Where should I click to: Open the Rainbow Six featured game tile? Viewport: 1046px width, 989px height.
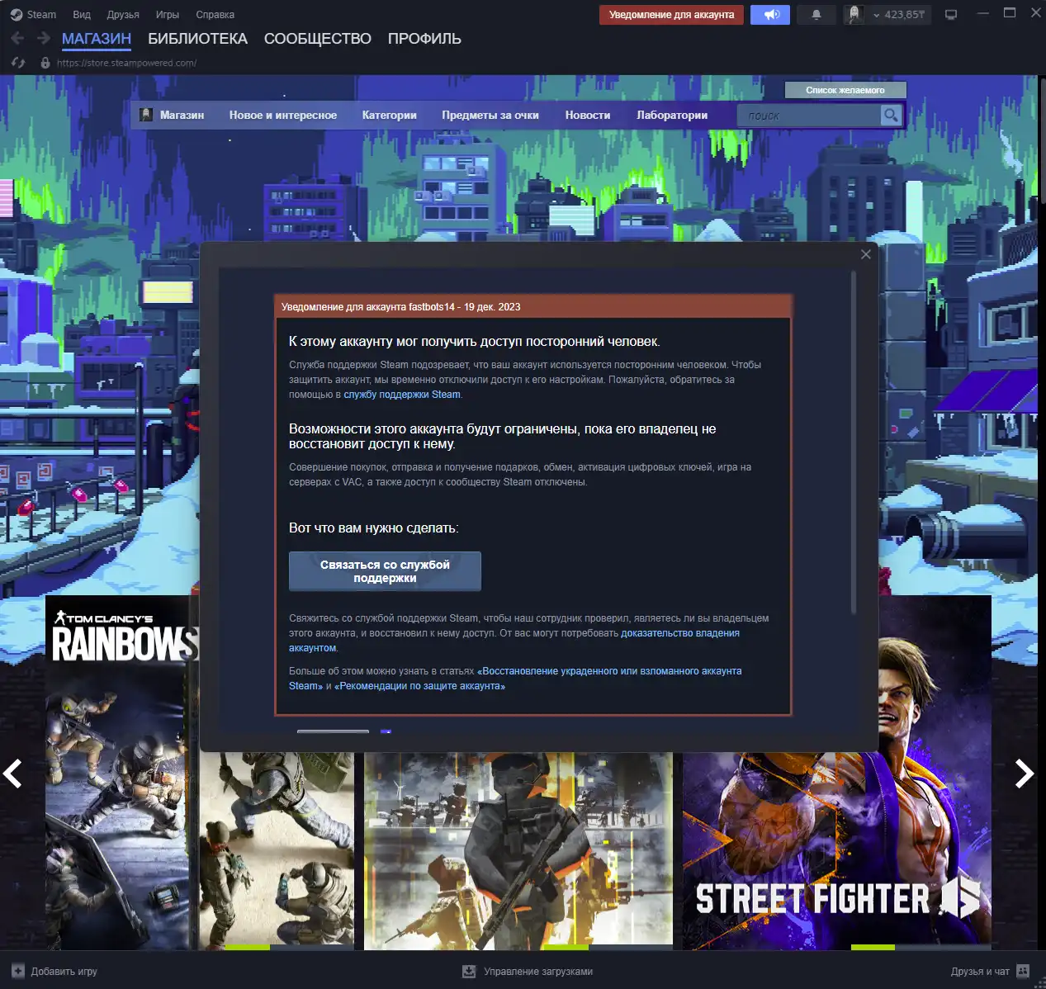[121, 772]
